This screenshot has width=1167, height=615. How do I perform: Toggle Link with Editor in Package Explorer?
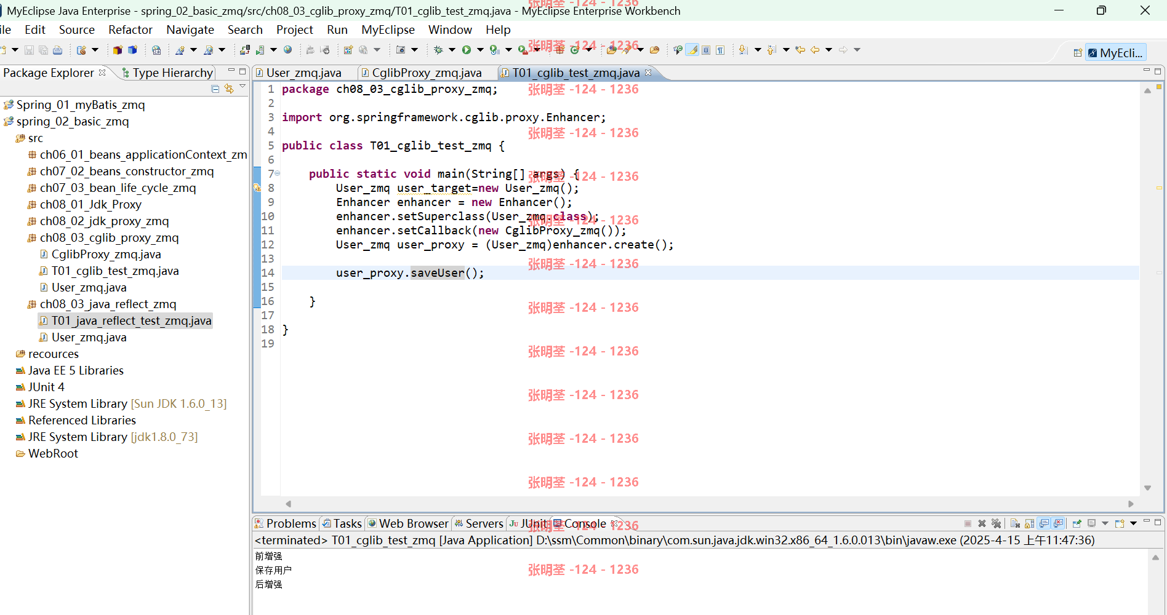pos(229,89)
